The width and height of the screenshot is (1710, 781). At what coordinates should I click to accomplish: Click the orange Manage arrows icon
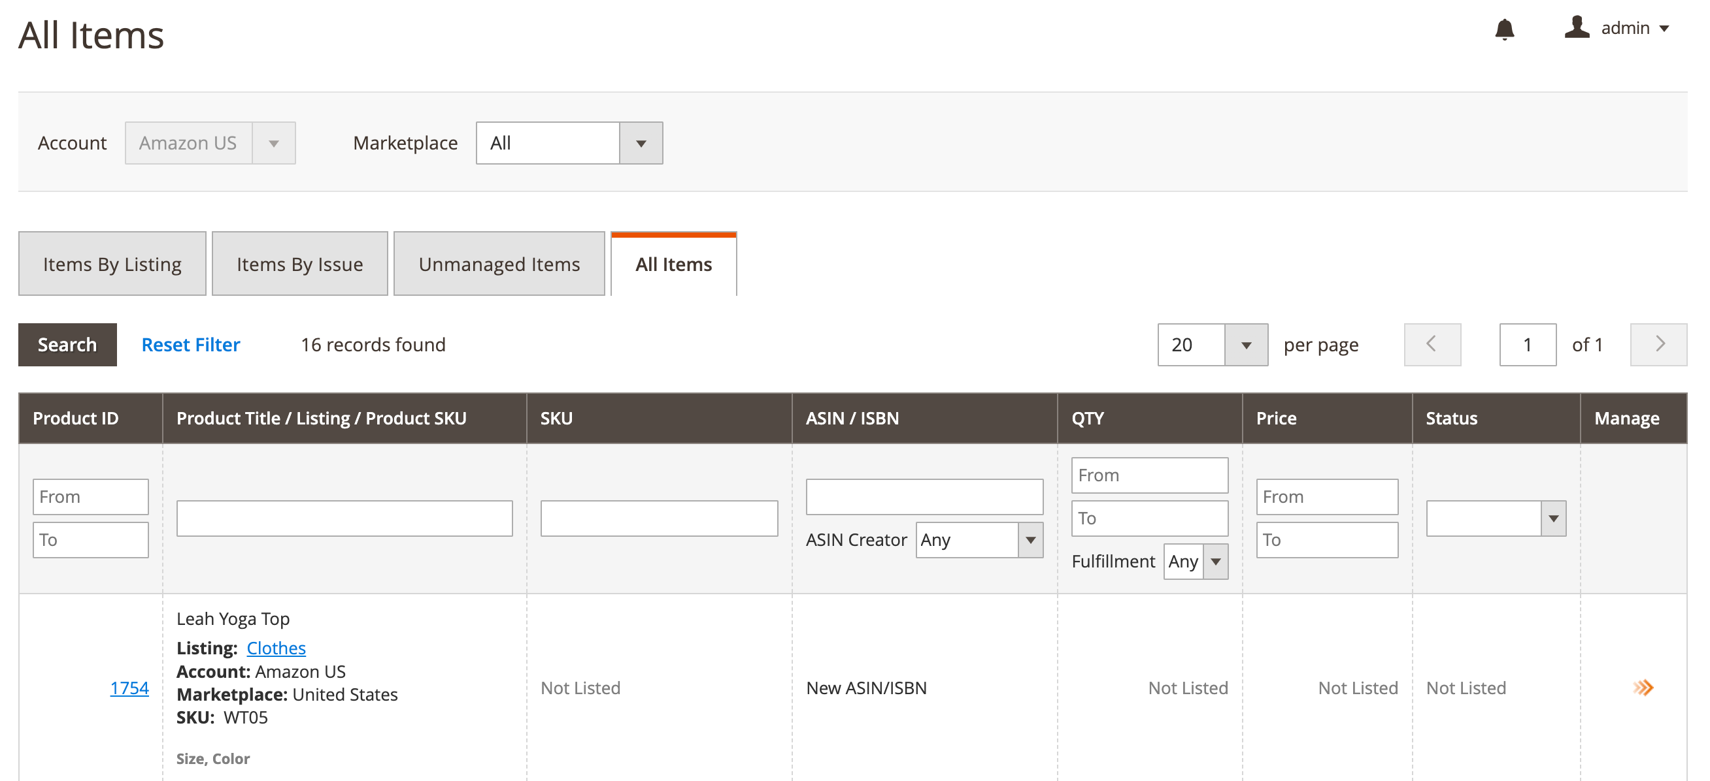[x=1642, y=688]
